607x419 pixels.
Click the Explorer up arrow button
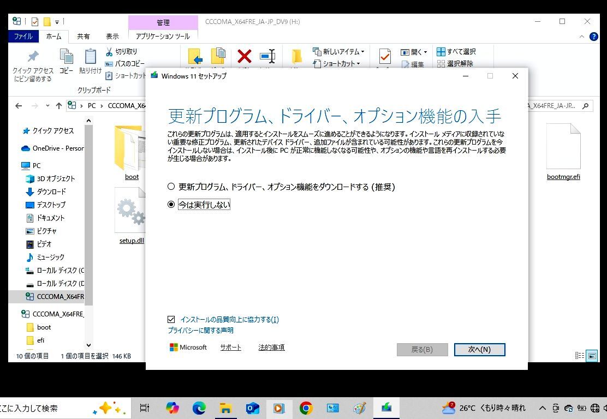59,106
